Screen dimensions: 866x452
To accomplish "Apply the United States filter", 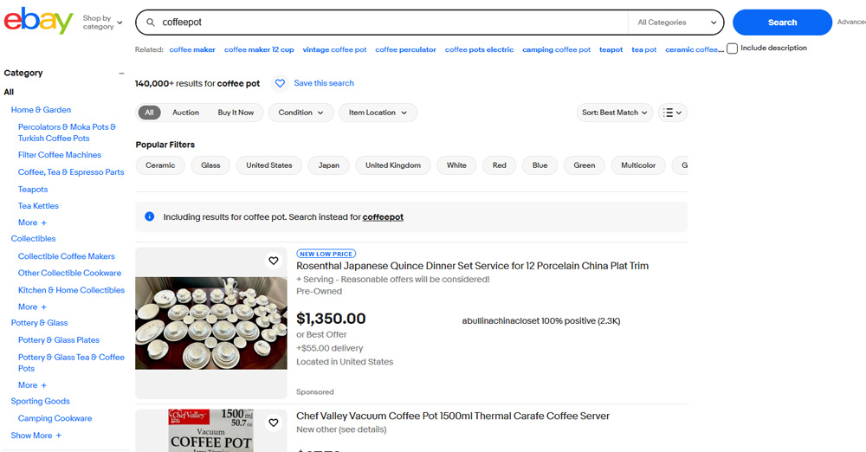I will coord(269,165).
